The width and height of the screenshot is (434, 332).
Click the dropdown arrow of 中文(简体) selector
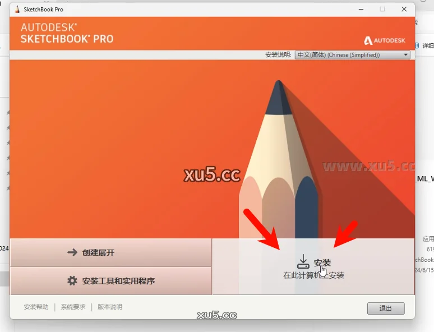point(405,55)
